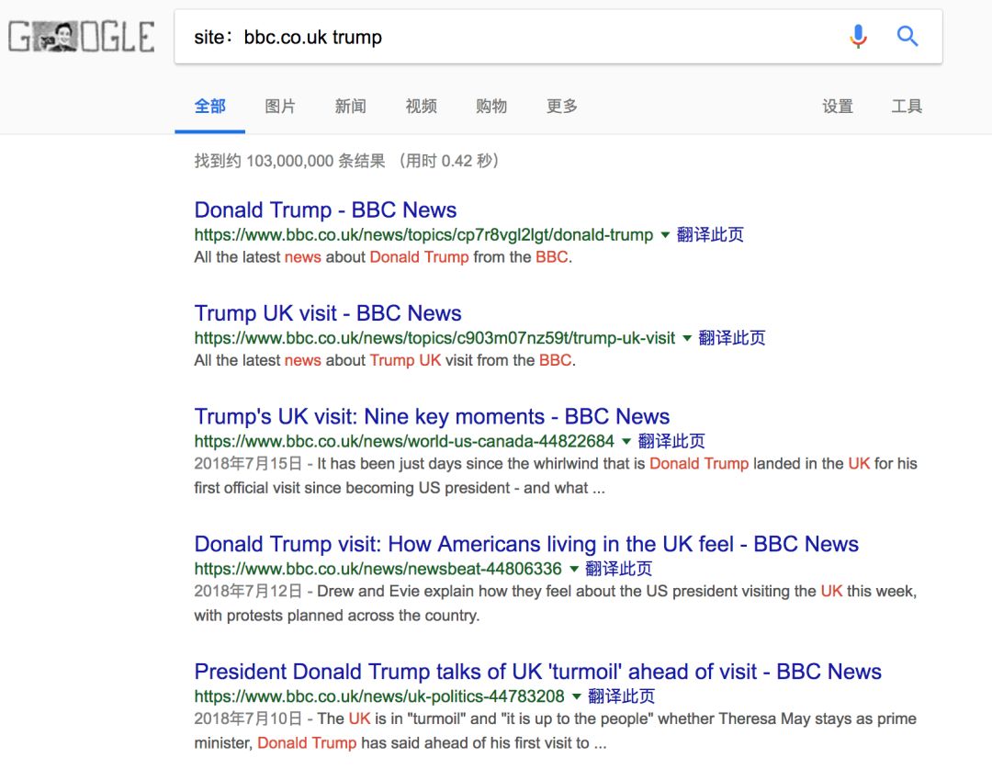Viewport: 992px width, 769px height.
Task: Switch to the 新闻 tab
Action: coord(351,107)
